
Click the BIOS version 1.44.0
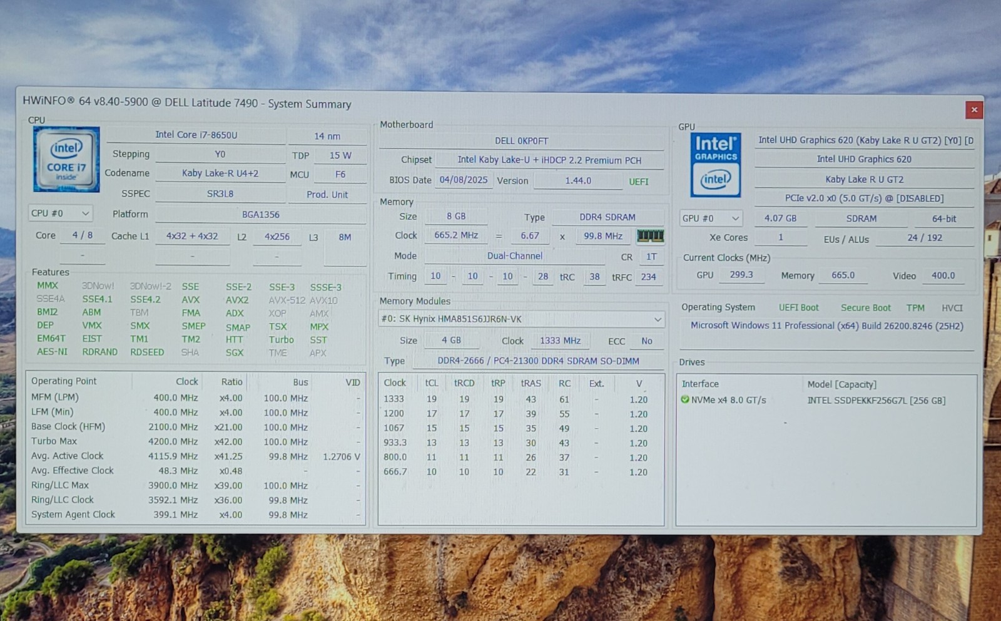[x=578, y=181]
